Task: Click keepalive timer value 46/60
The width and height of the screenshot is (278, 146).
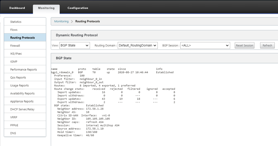Action: (90, 135)
